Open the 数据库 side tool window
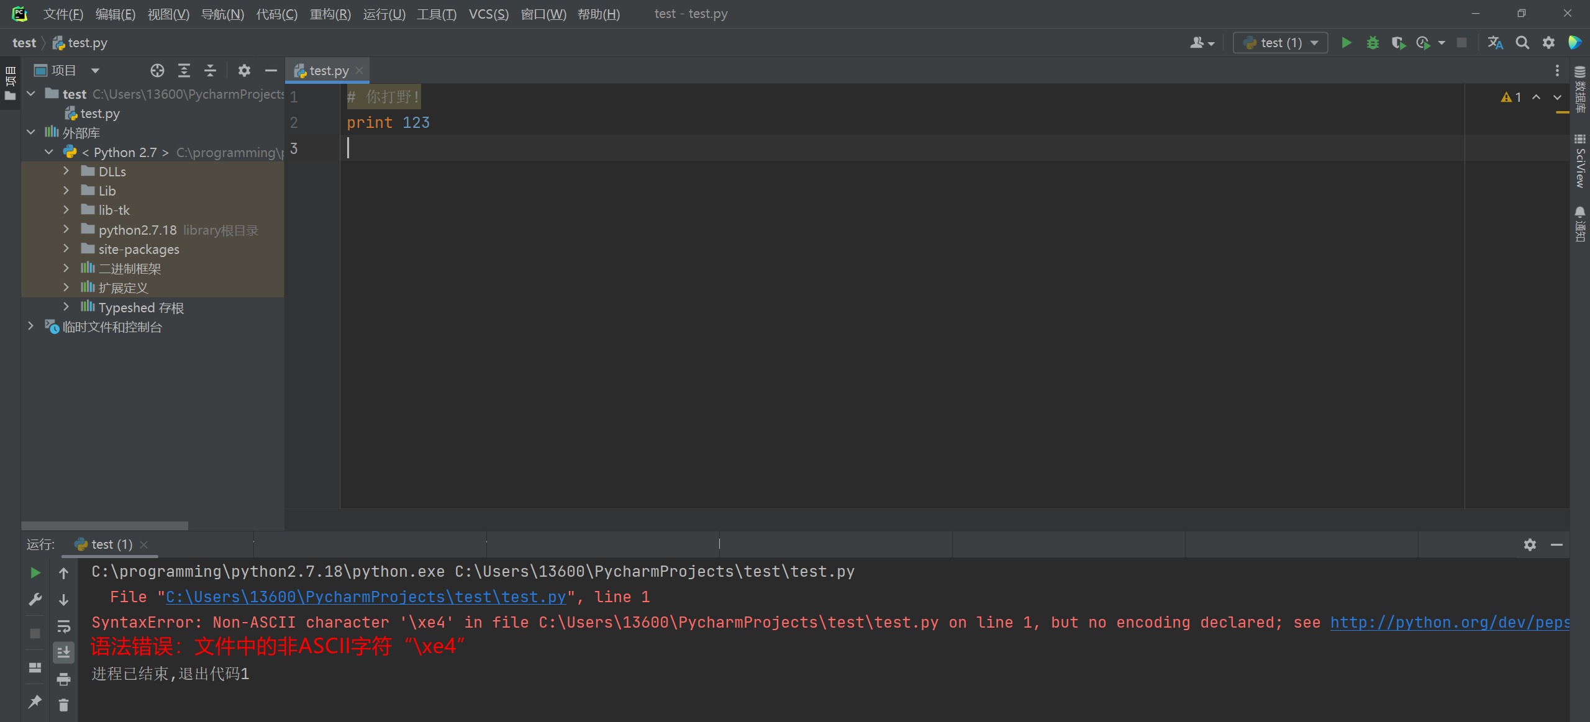The image size is (1590, 722). point(1580,89)
